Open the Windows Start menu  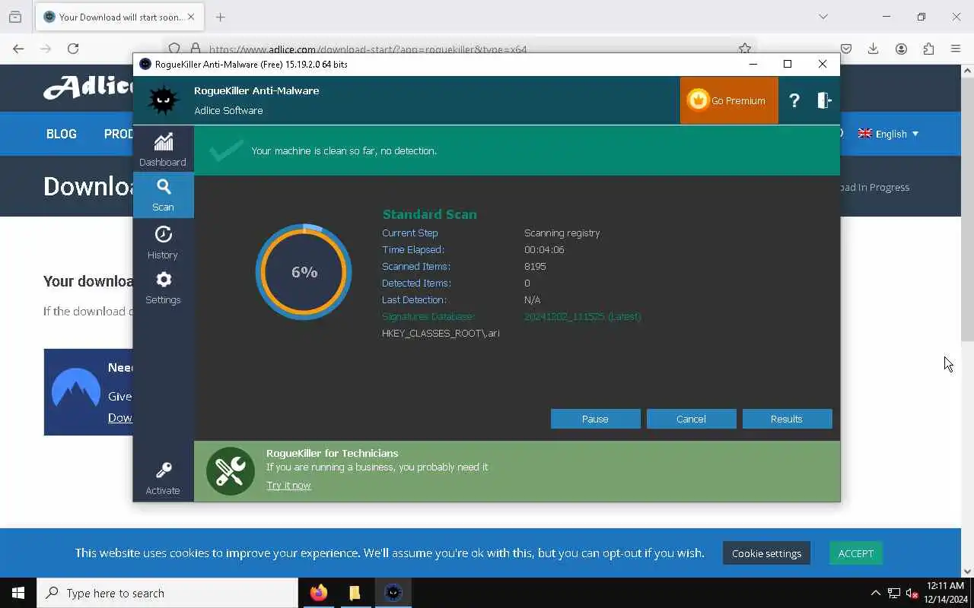pos(18,593)
